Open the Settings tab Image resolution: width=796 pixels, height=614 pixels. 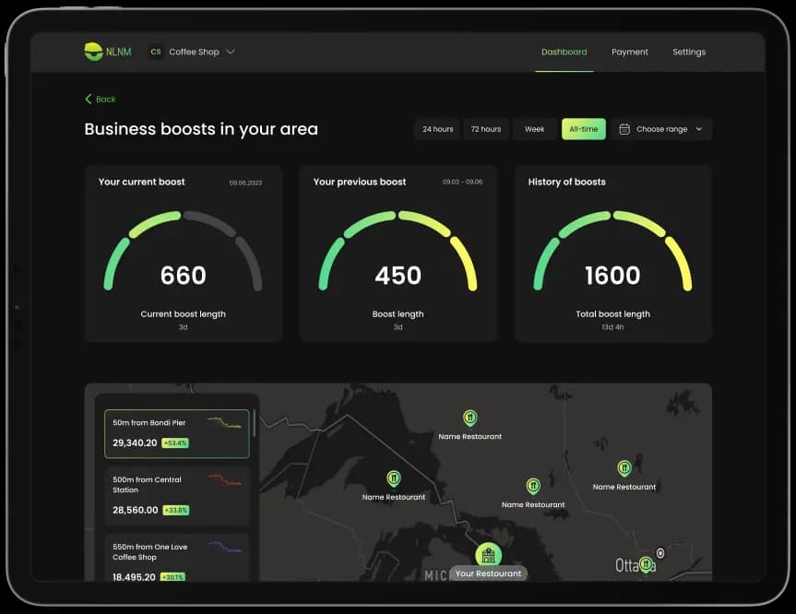point(688,52)
